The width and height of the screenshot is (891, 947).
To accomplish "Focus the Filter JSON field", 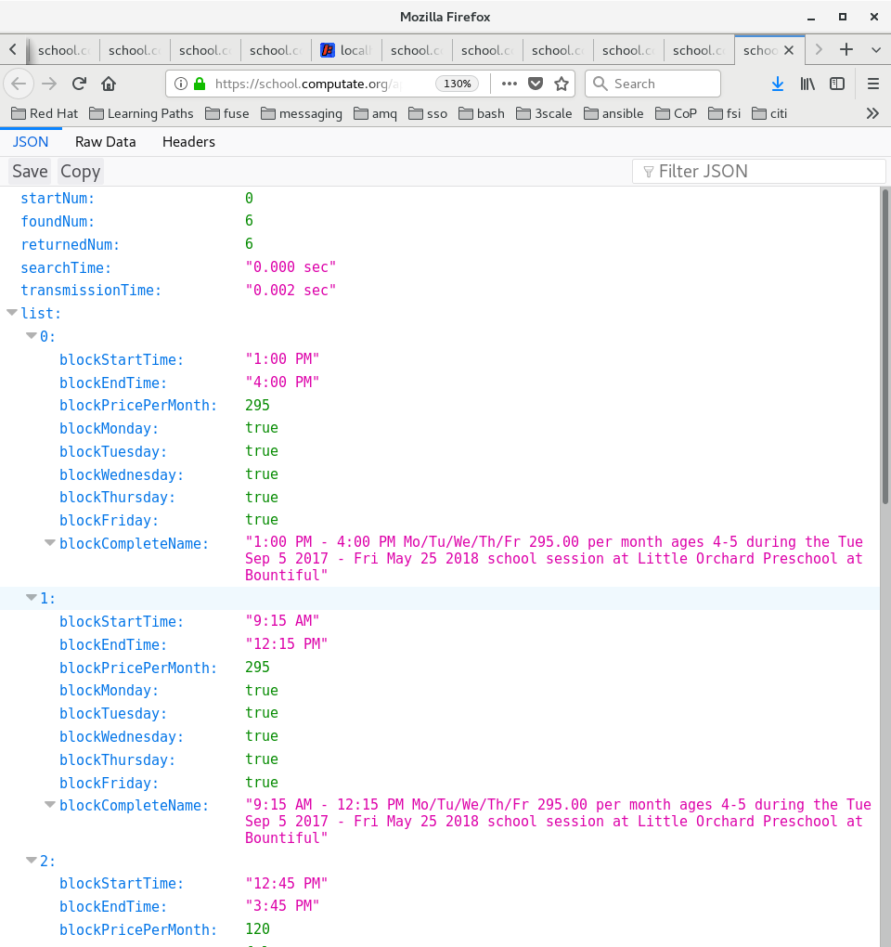I will tap(759, 172).
